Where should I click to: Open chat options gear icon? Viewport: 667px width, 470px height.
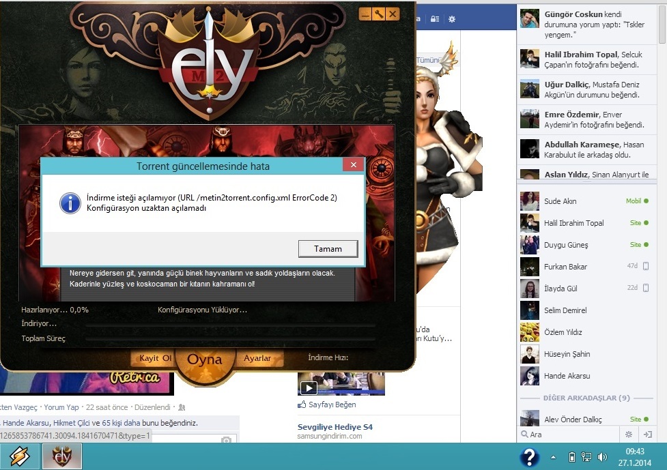point(628,435)
